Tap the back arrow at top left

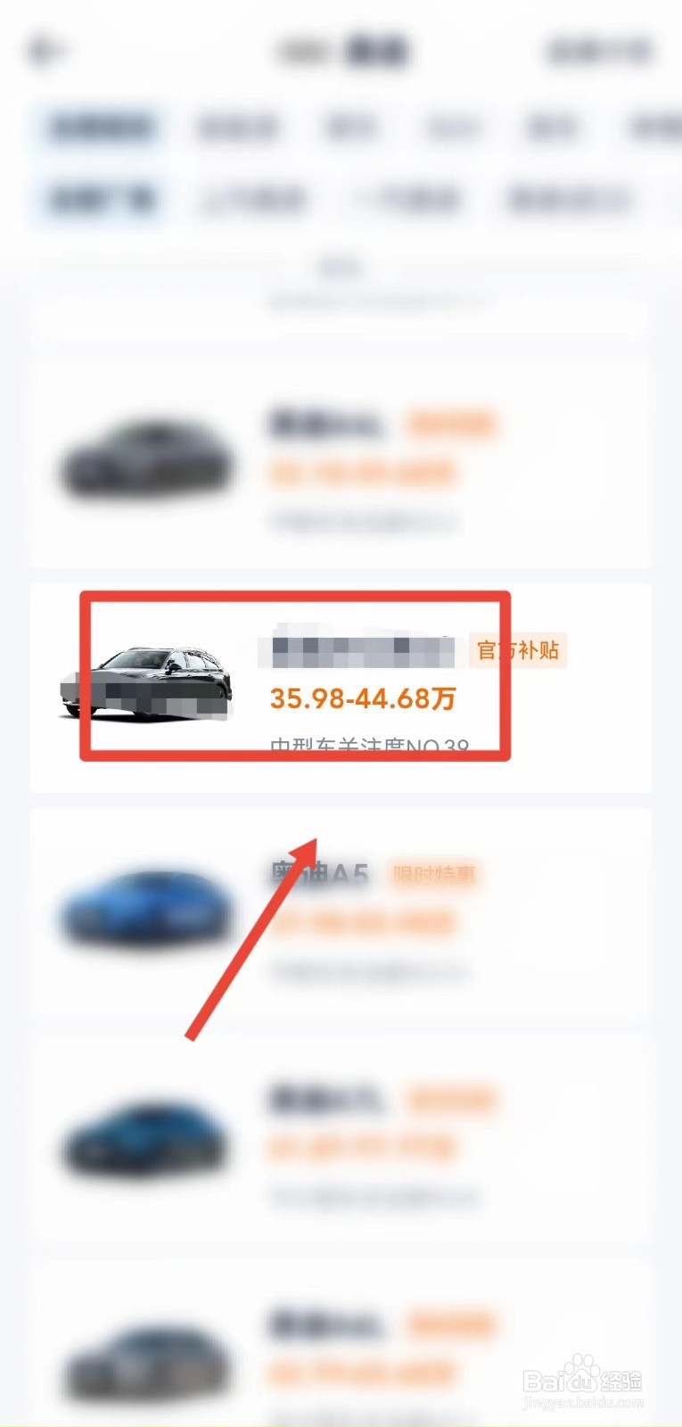point(45,51)
